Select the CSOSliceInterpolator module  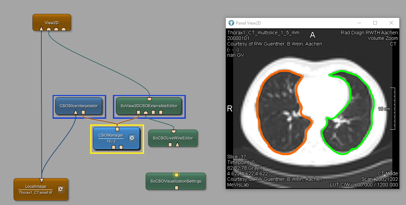78,105
